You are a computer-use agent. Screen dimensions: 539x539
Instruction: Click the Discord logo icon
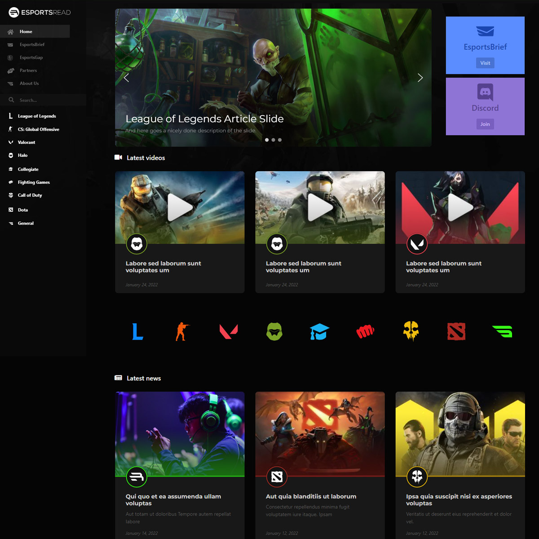click(485, 92)
